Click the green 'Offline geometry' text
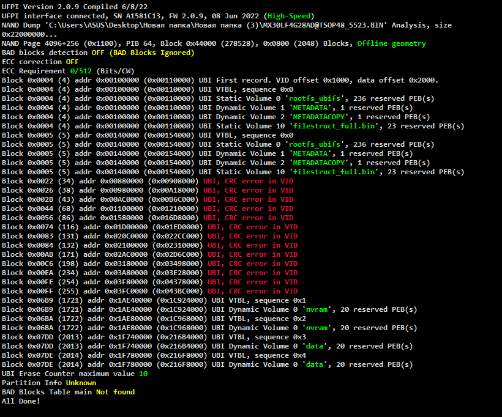The width and height of the screenshot is (502, 417). (392, 43)
